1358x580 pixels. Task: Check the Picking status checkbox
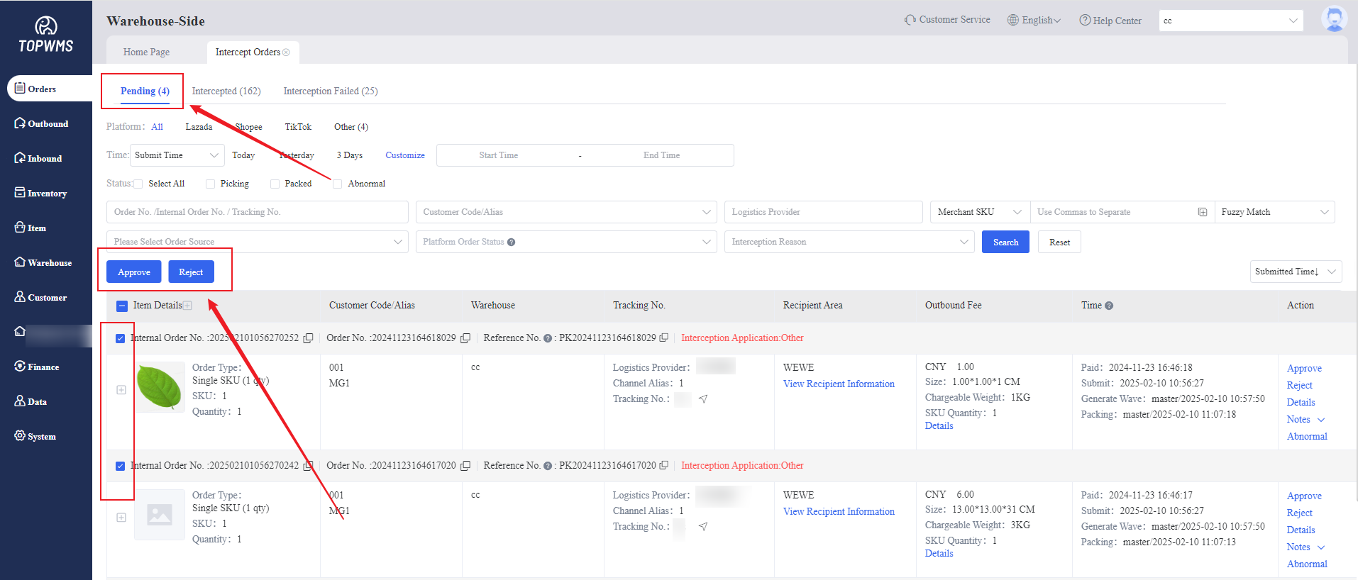point(211,184)
